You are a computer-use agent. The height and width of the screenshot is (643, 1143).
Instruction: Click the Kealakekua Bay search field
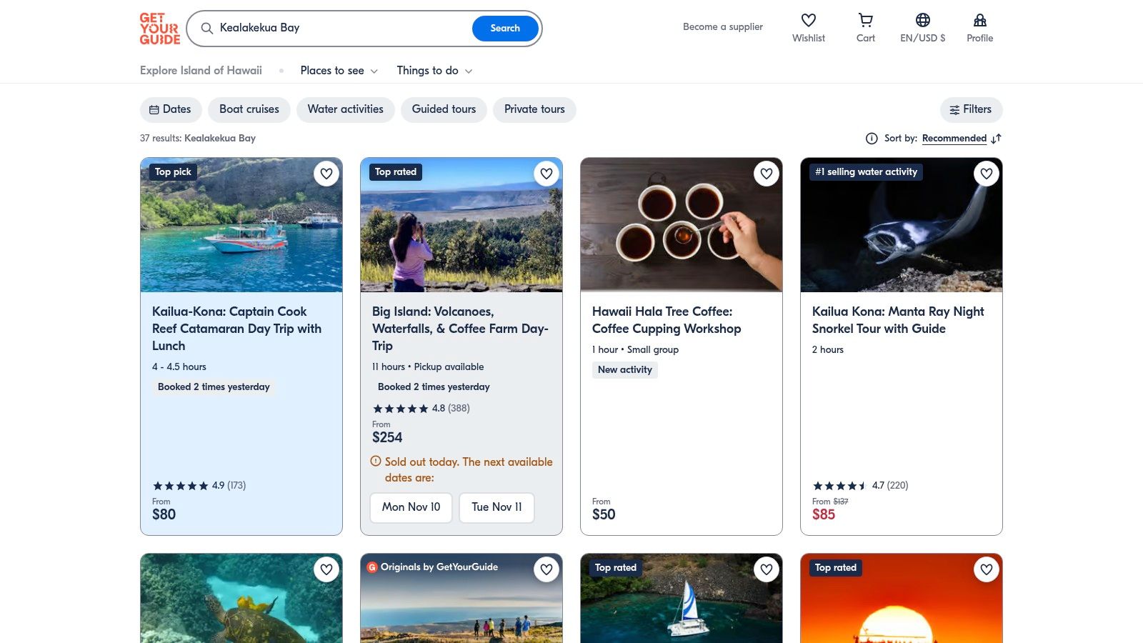(343, 29)
